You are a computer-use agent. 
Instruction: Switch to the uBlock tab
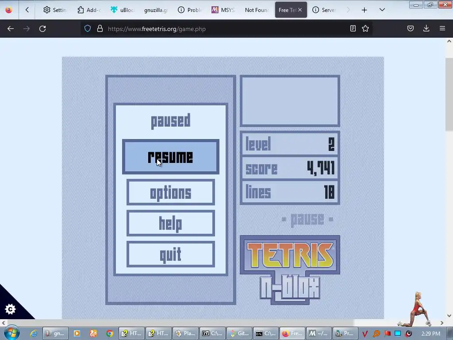pos(123,10)
